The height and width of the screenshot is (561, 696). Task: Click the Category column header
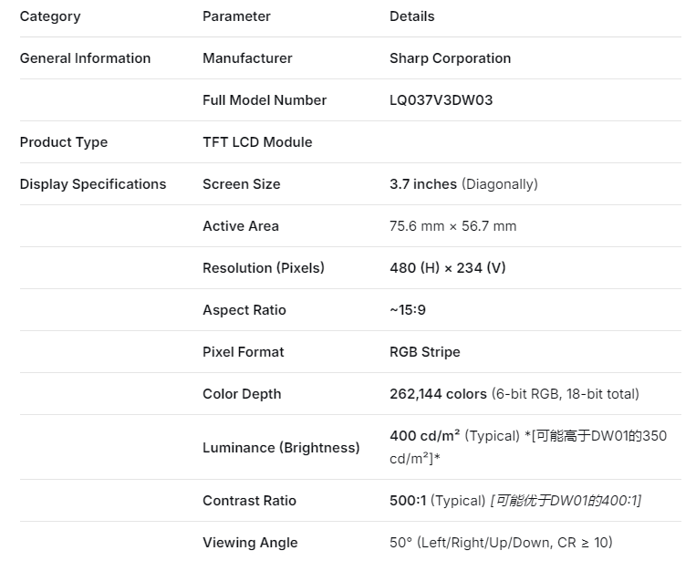50,16
